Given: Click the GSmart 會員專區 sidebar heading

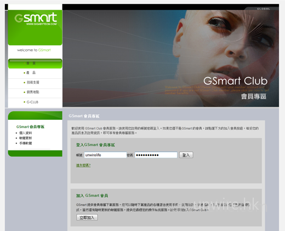Looking at the screenshot, I should point(30,127).
